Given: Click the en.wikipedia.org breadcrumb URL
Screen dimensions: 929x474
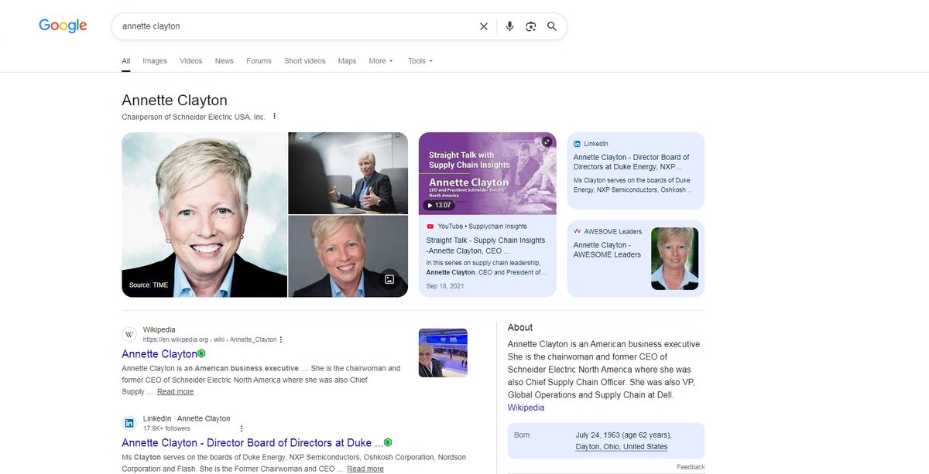Looking at the screenshot, I should click(210, 339).
